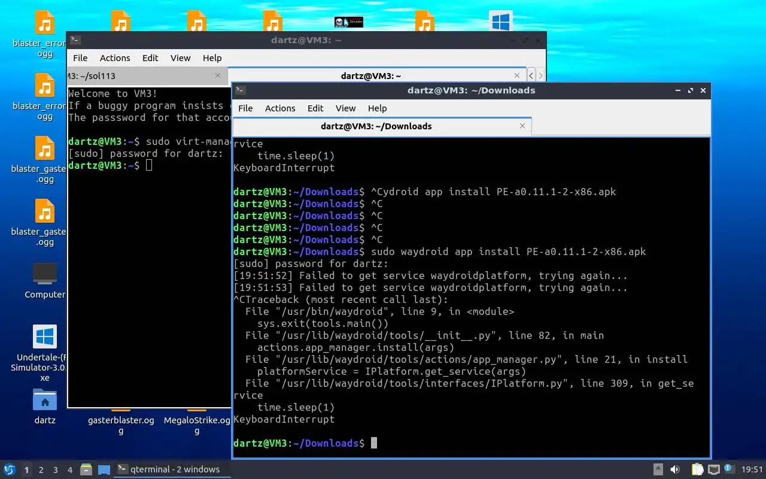Open Edit menu in the background terminal window
Viewport: 766px width, 479px height.
coord(150,58)
